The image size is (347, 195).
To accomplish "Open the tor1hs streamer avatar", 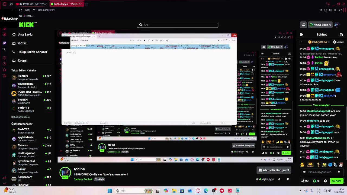I will 65,172.
